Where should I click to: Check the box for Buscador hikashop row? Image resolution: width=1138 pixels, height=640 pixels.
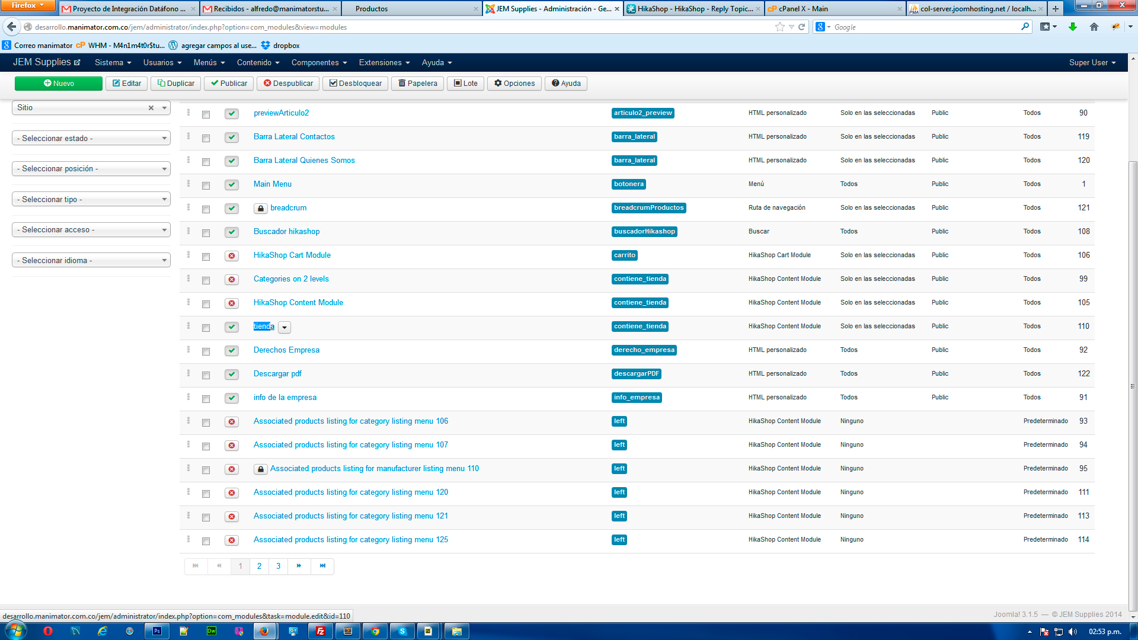click(206, 233)
